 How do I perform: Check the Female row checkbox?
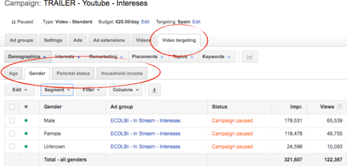pyautogui.click(x=12, y=134)
